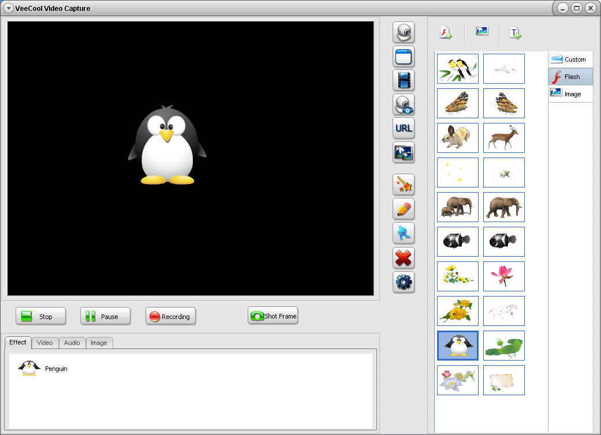This screenshot has height=435, width=601.
Task: Select the IP camera monitor icon
Action: point(404,104)
